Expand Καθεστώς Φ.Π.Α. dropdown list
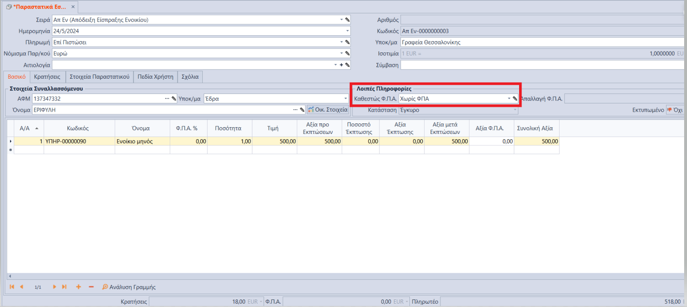Viewport: 687px width, 307px height. 509,99
